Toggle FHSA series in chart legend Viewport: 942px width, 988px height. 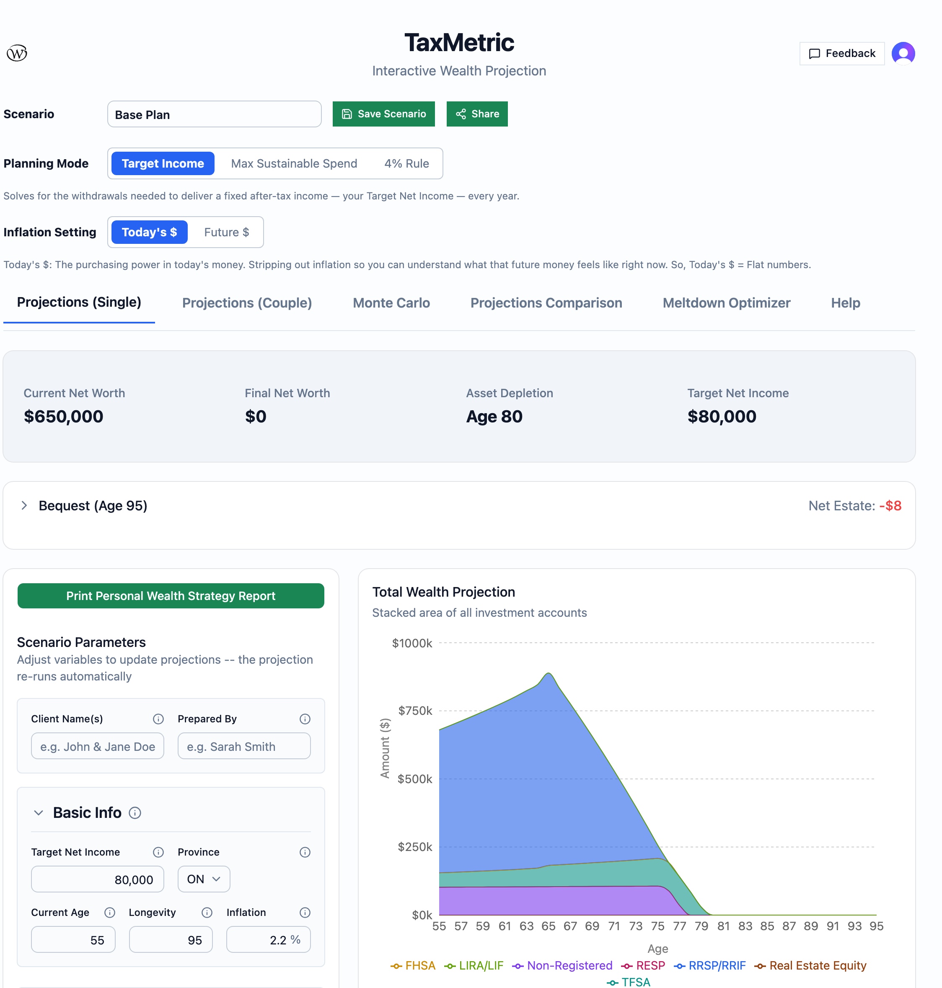[x=413, y=965]
